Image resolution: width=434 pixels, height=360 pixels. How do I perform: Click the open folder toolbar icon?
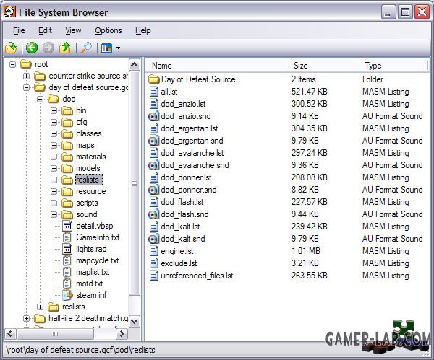[11, 48]
